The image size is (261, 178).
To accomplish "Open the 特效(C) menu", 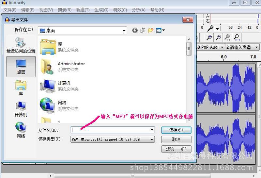I will tap(120, 10).
